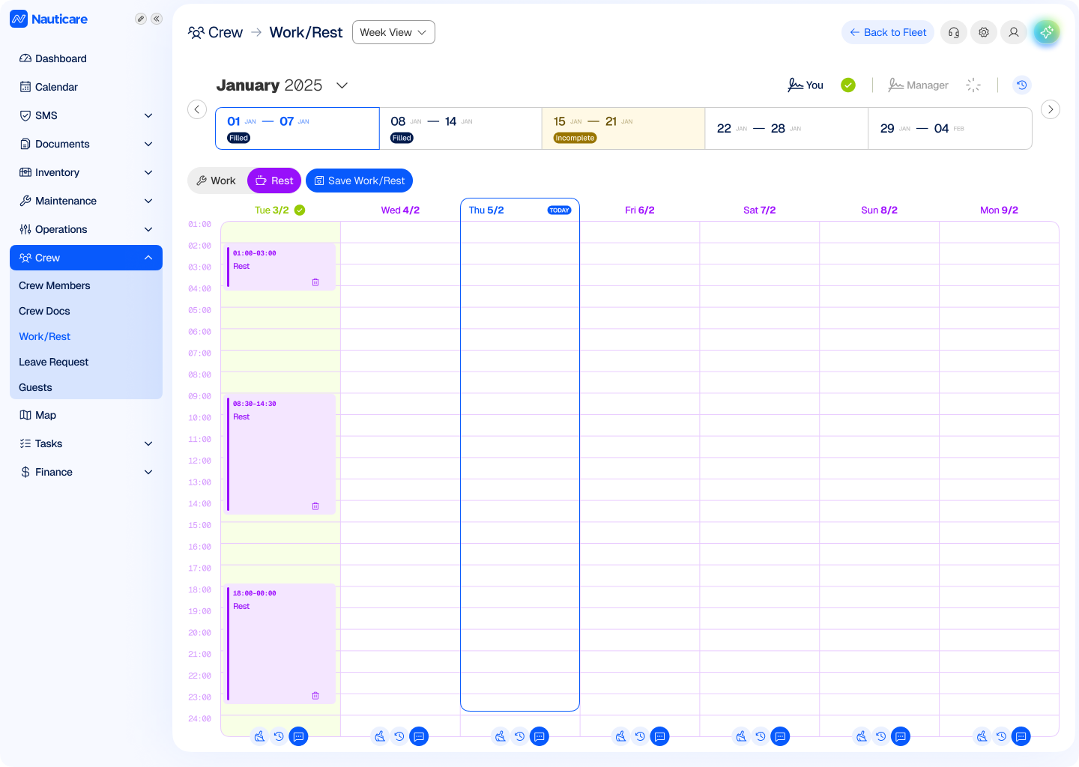Delete the 08:30-14:30 Rest block
This screenshot has height=767, width=1079.
click(x=315, y=506)
